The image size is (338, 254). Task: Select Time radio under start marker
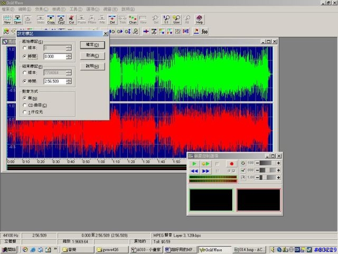click(x=25, y=57)
